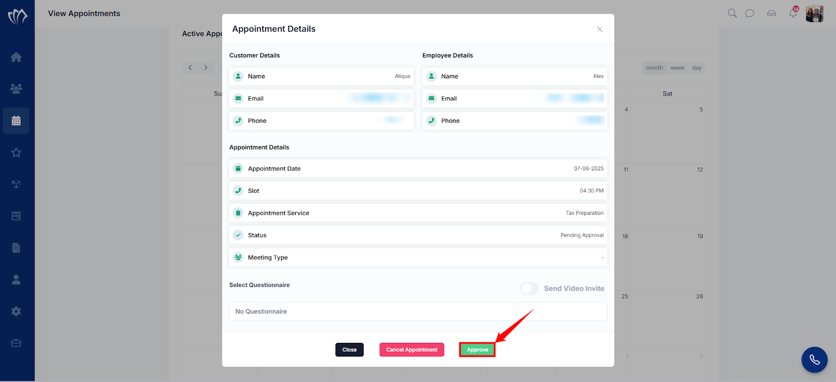The width and height of the screenshot is (836, 382).
Task: Click the customer Phone handset icon
Action: (238, 121)
